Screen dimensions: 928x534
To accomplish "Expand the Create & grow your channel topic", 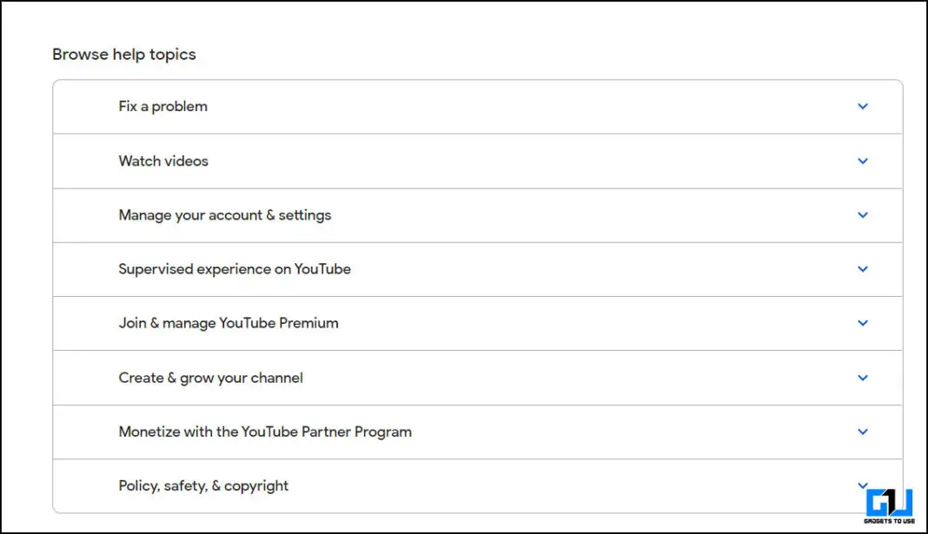I will coord(863,377).
